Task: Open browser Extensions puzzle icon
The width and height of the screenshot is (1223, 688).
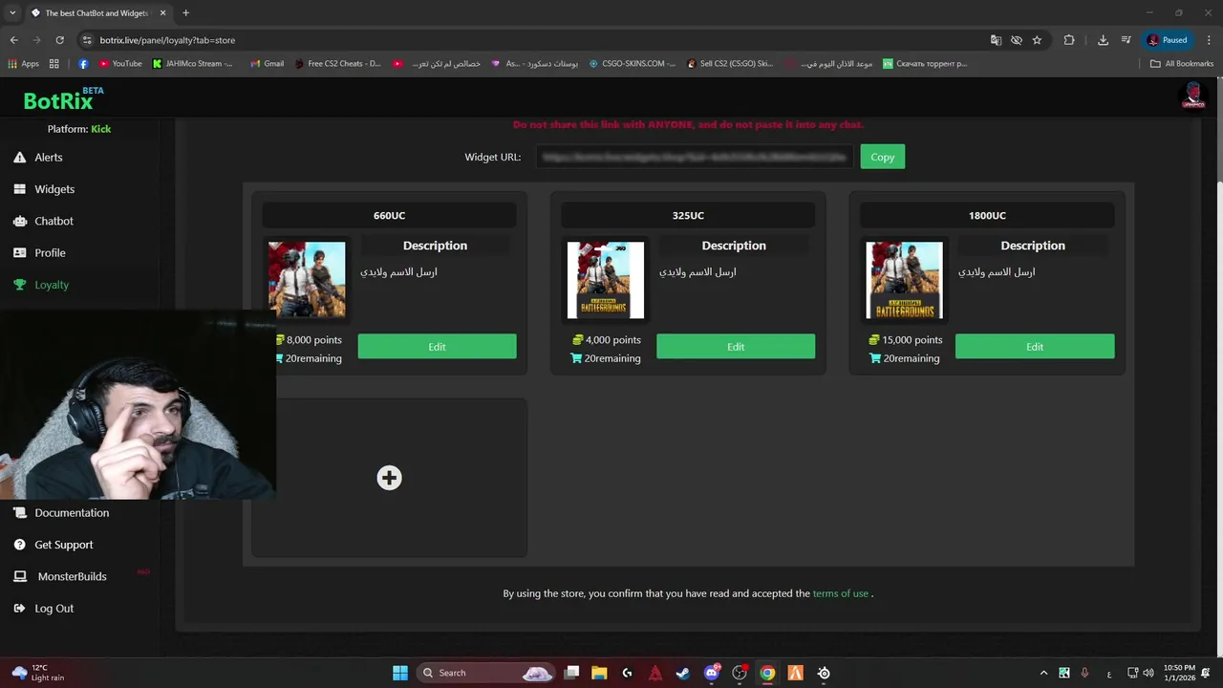Action: pyautogui.click(x=1069, y=40)
